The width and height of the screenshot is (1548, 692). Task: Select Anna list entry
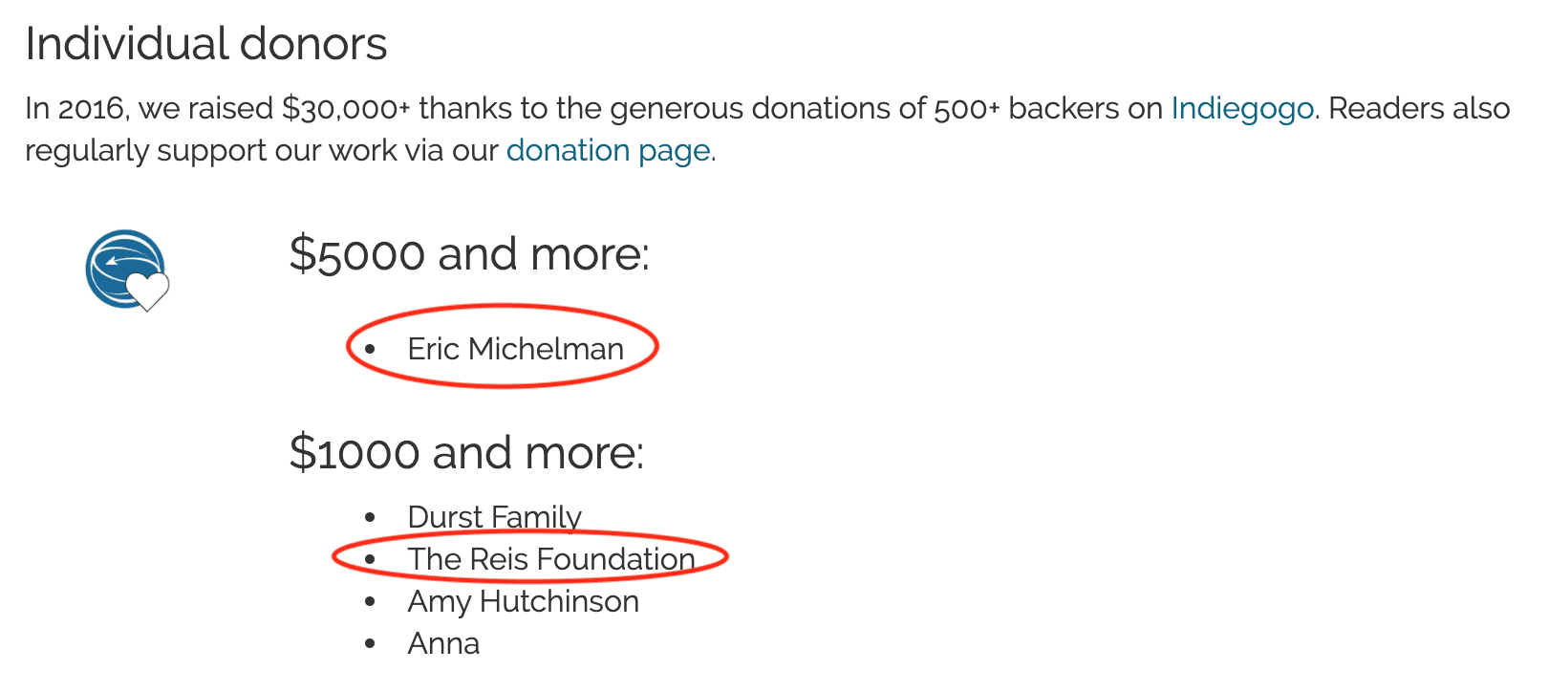443,643
